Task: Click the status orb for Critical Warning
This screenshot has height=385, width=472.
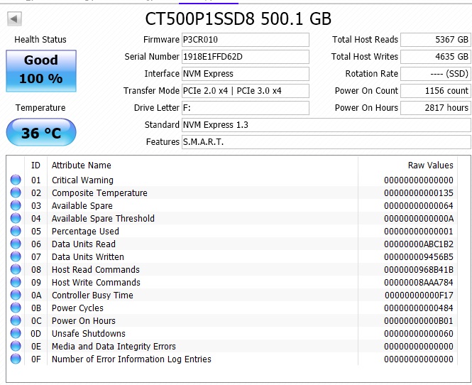Action: [16, 180]
